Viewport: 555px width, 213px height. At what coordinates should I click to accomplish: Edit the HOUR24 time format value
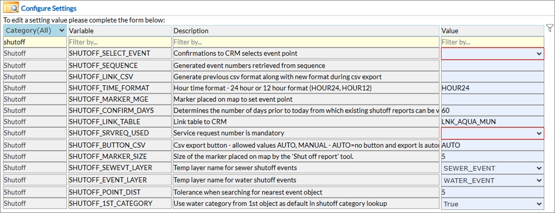coord(492,88)
